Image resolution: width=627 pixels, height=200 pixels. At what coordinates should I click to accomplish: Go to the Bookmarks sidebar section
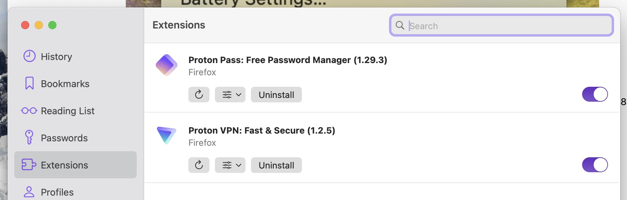(x=65, y=84)
